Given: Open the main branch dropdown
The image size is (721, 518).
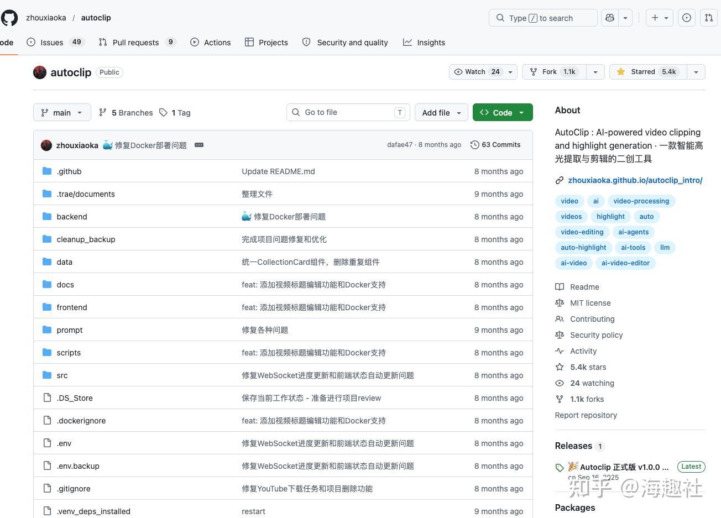Looking at the screenshot, I should tap(62, 113).
